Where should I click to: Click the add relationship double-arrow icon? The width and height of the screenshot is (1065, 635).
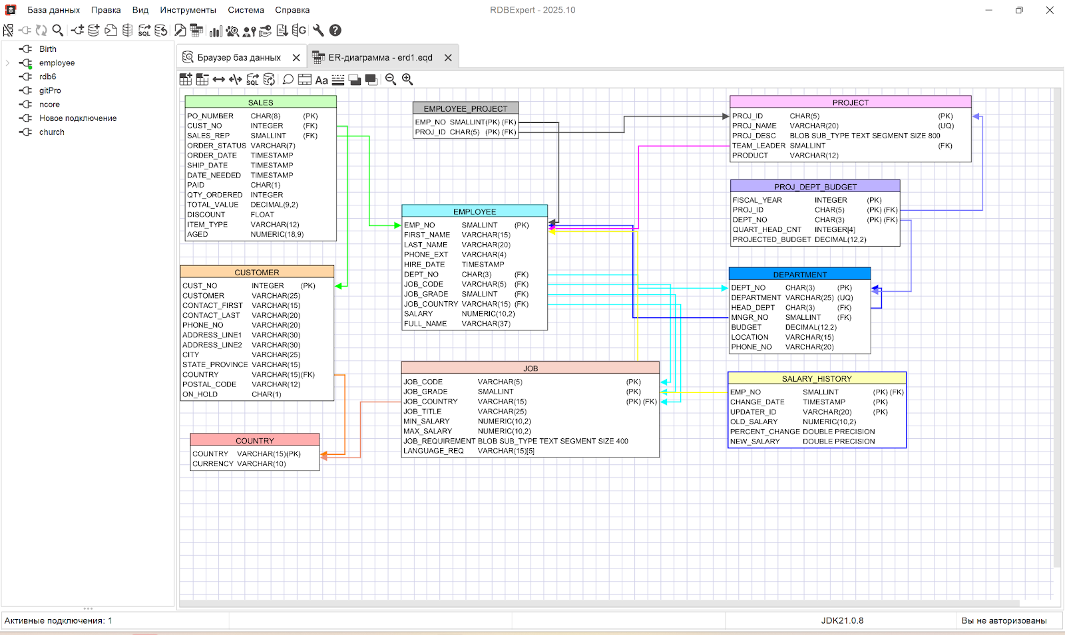pos(219,80)
